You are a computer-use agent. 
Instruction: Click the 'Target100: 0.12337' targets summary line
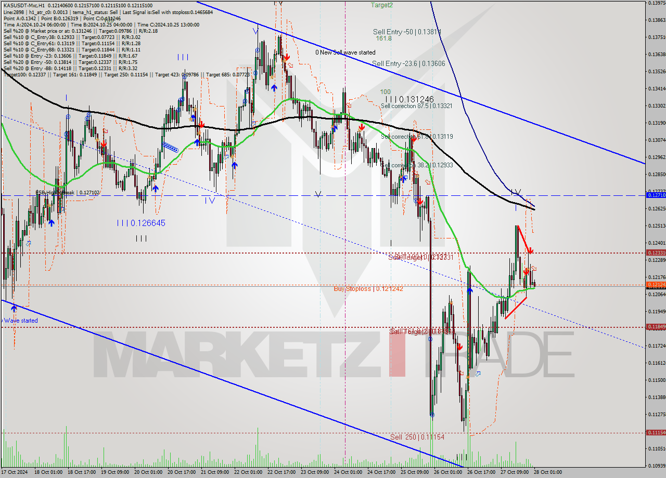pos(126,74)
